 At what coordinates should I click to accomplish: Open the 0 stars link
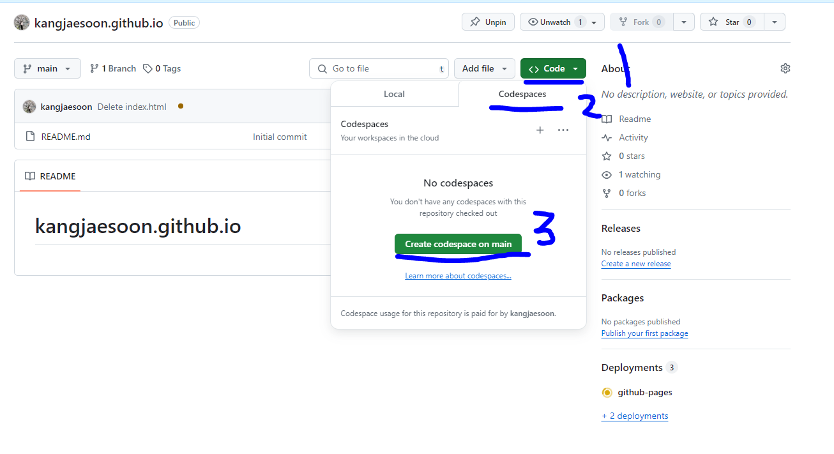(624, 156)
